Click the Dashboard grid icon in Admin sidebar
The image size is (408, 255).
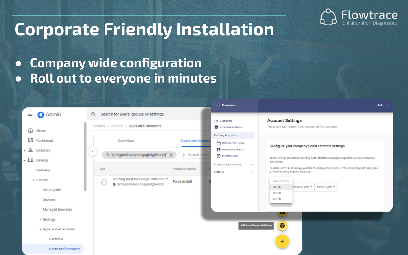point(31,140)
